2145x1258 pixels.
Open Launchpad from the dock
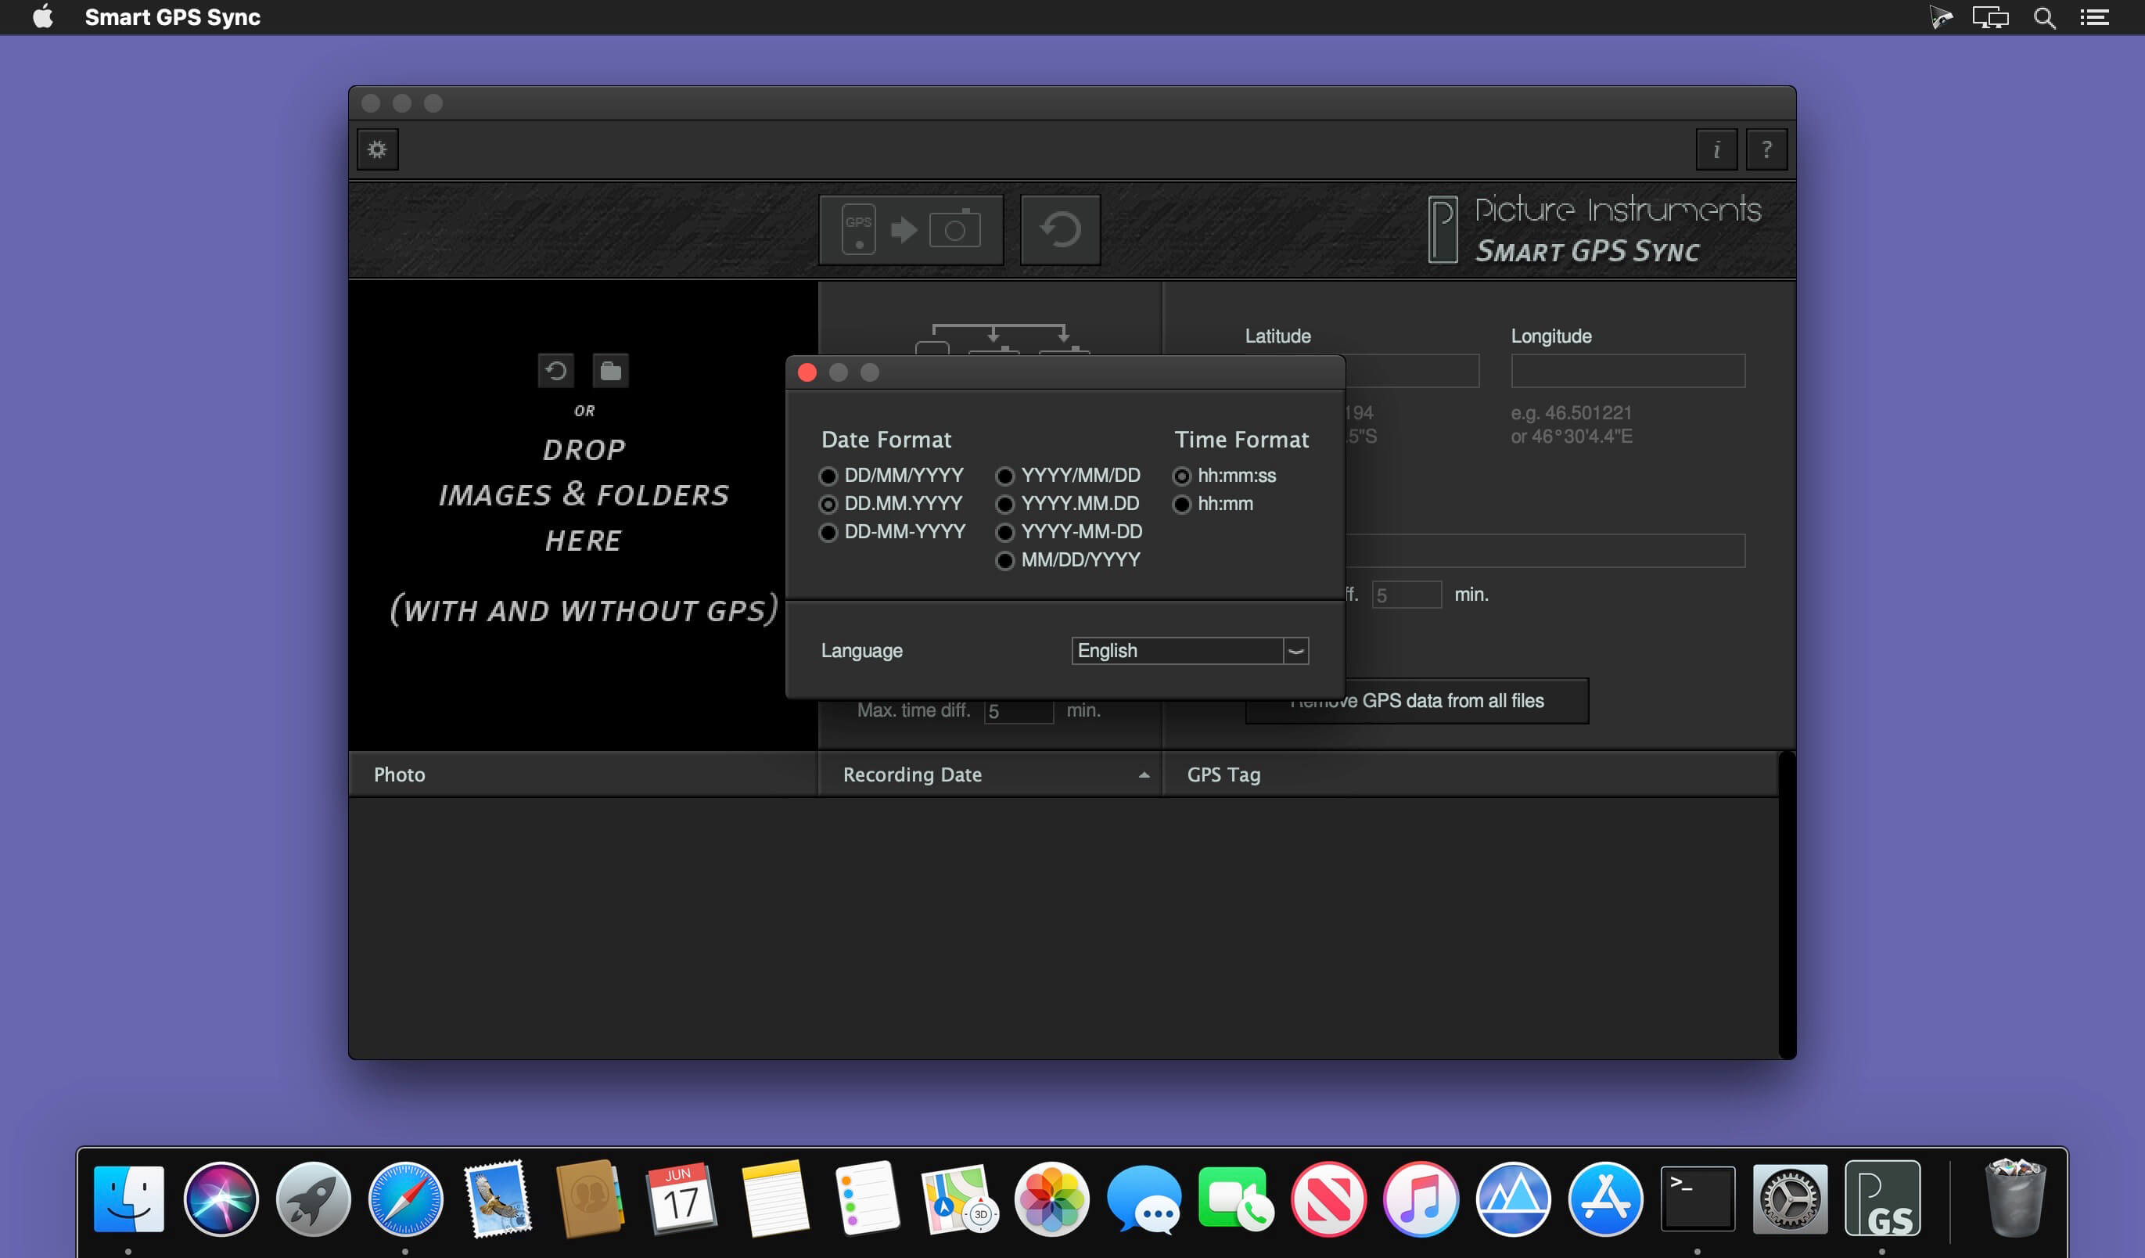point(313,1199)
